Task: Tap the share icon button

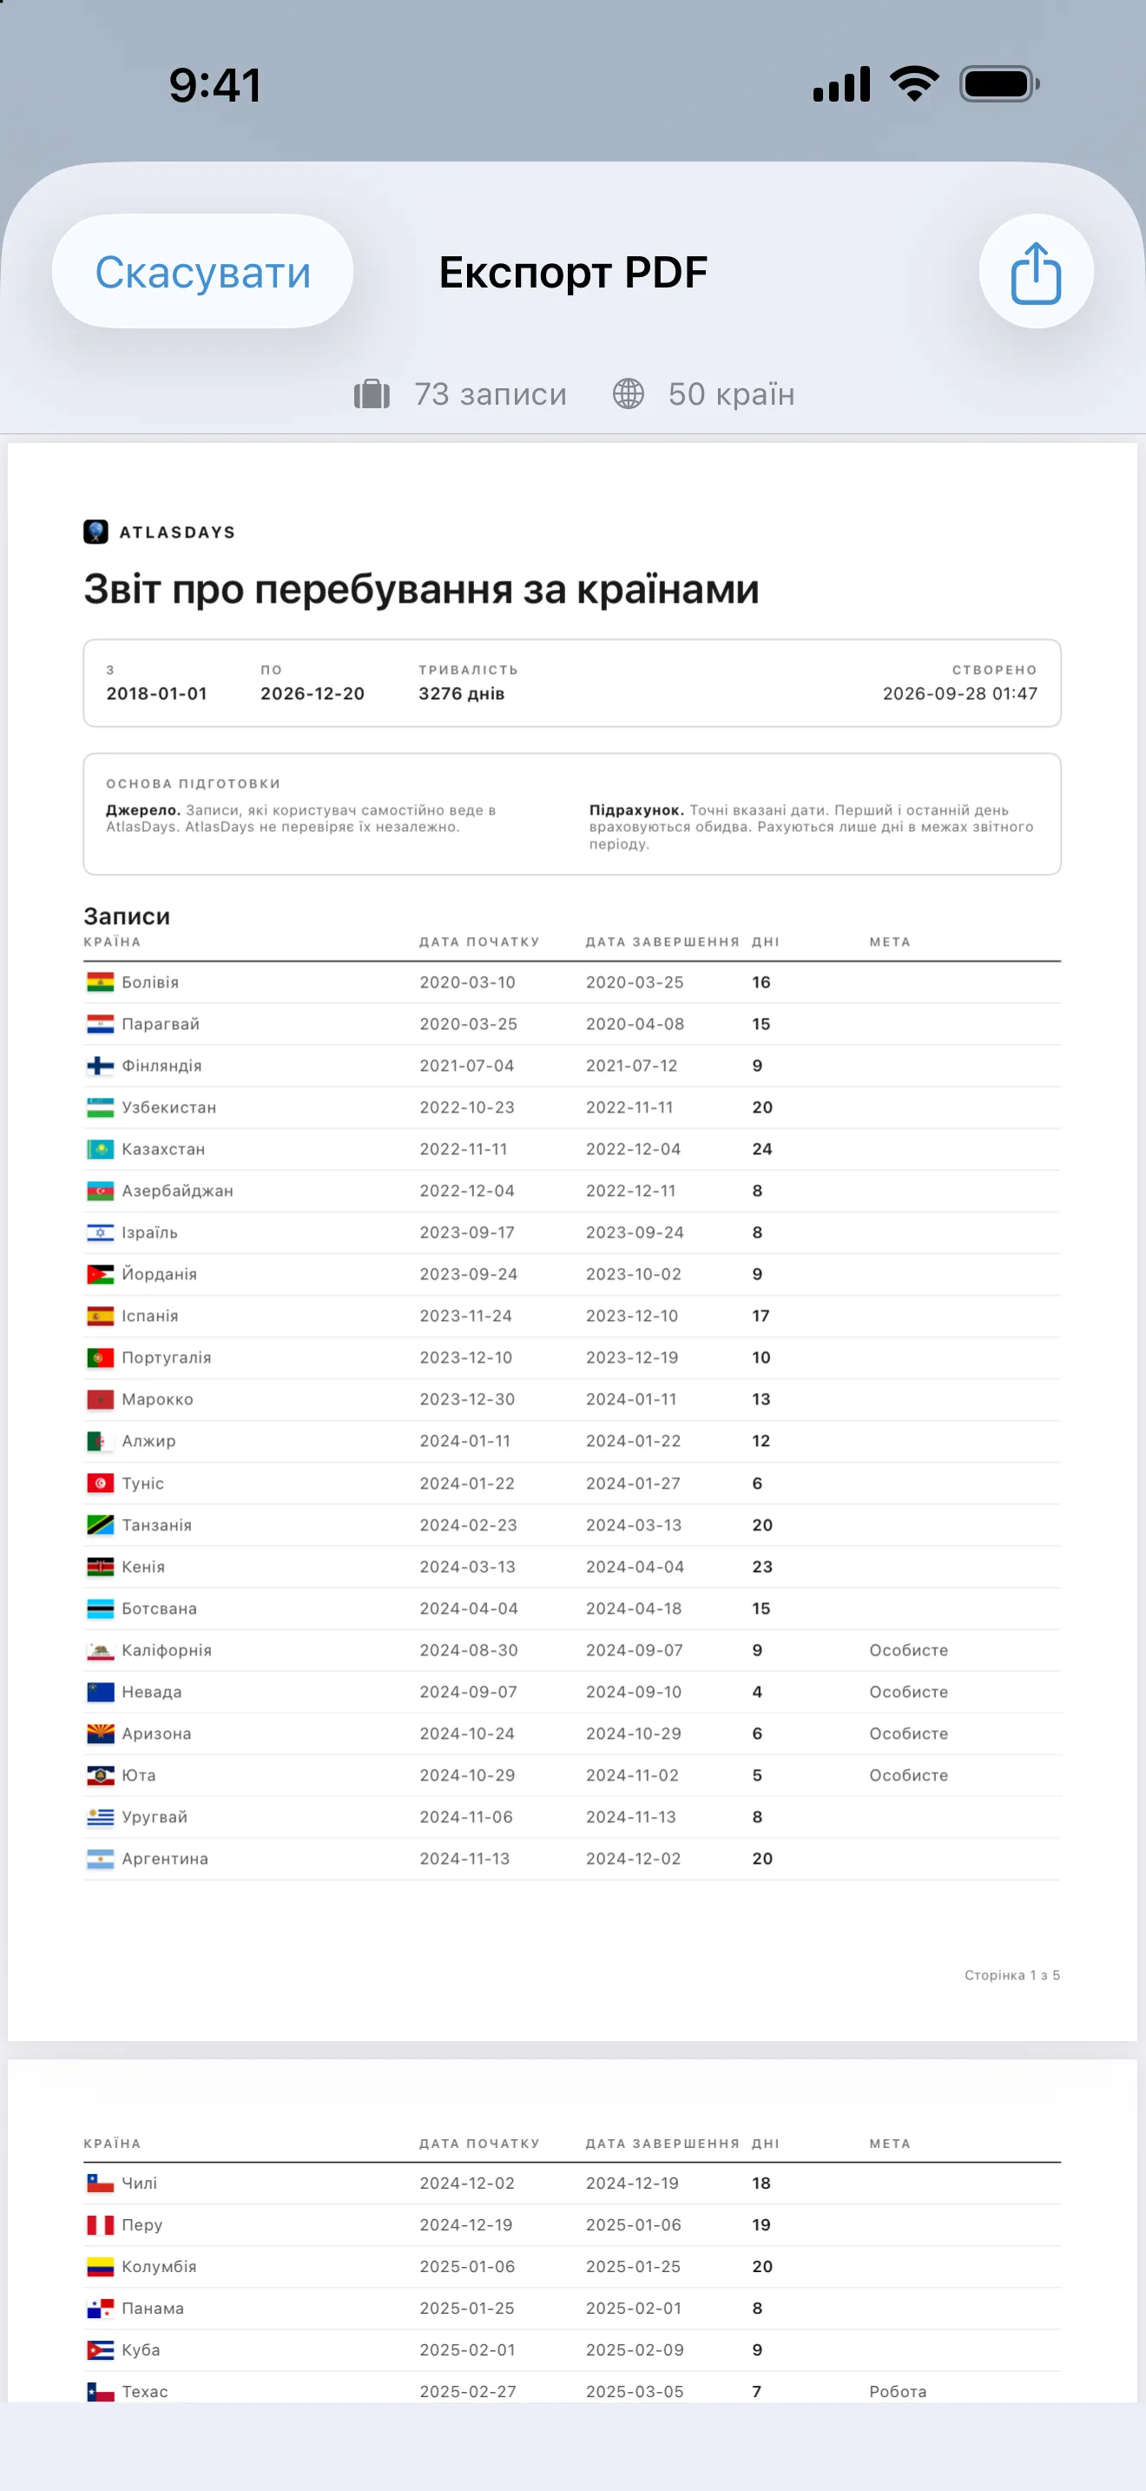Action: point(1036,272)
